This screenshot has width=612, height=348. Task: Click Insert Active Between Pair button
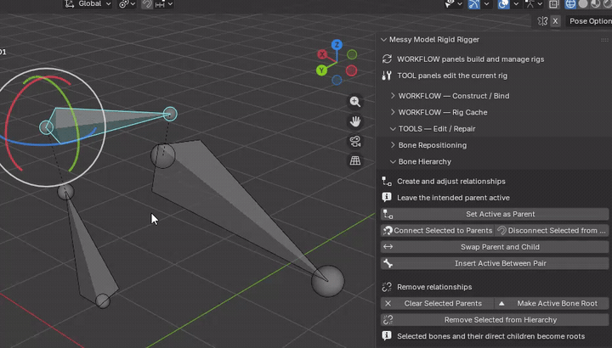[495, 263]
